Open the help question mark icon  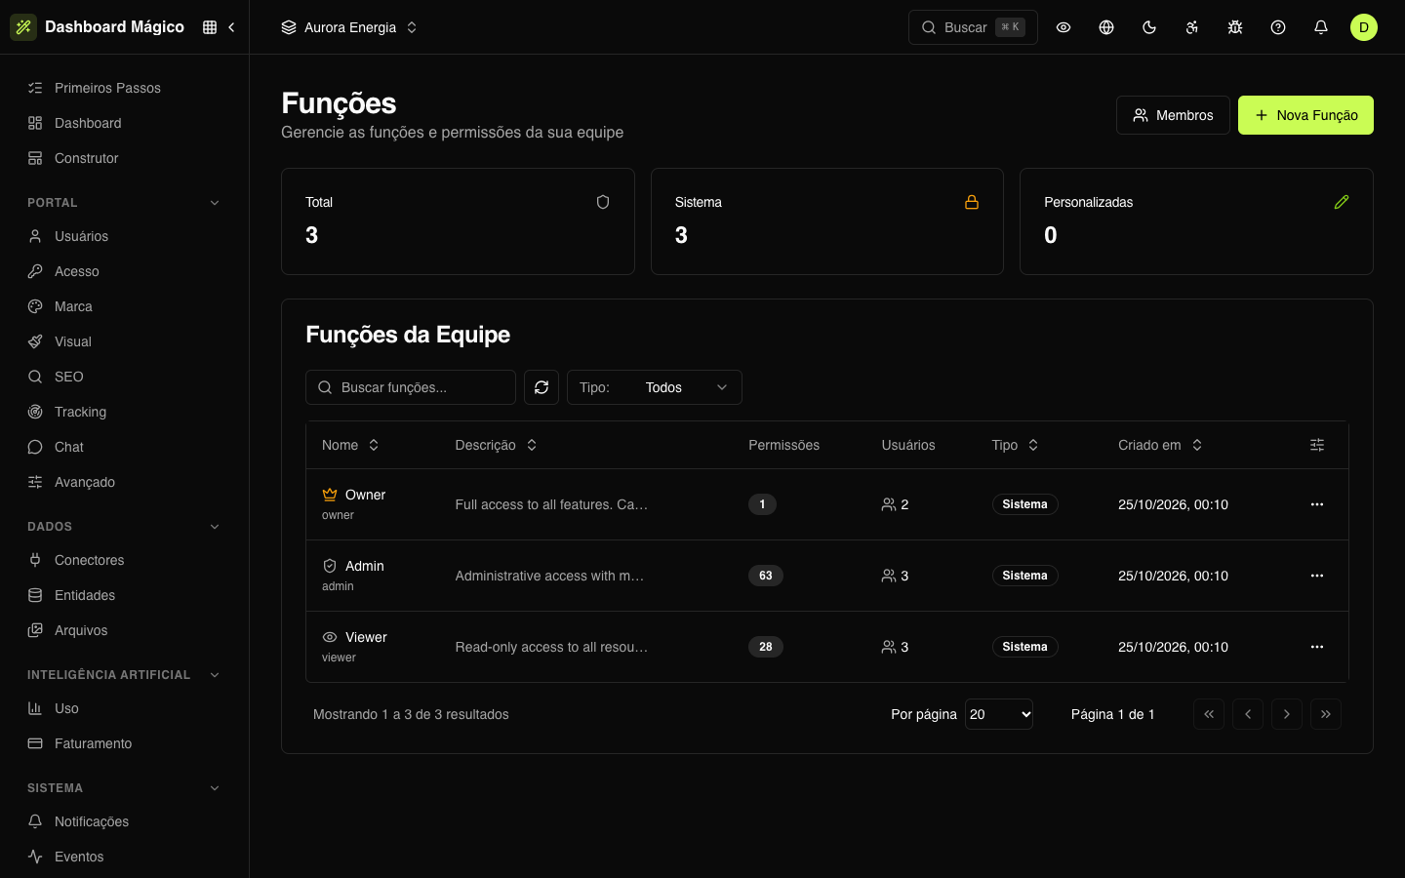pyautogui.click(x=1278, y=27)
